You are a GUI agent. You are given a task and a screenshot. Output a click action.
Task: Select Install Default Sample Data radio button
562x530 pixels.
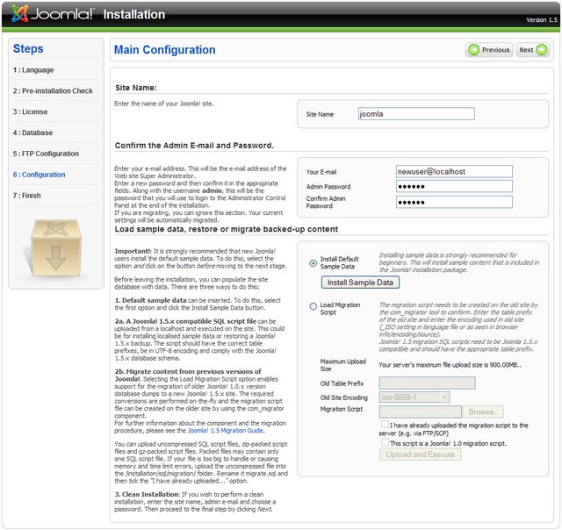pyautogui.click(x=313, y=263)
